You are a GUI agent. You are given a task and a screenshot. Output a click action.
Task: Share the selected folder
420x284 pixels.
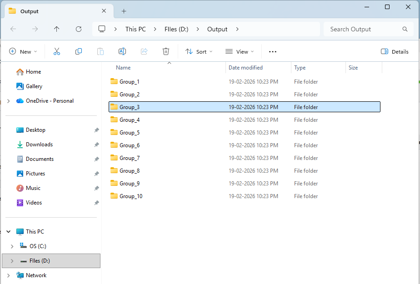[144, 51]
